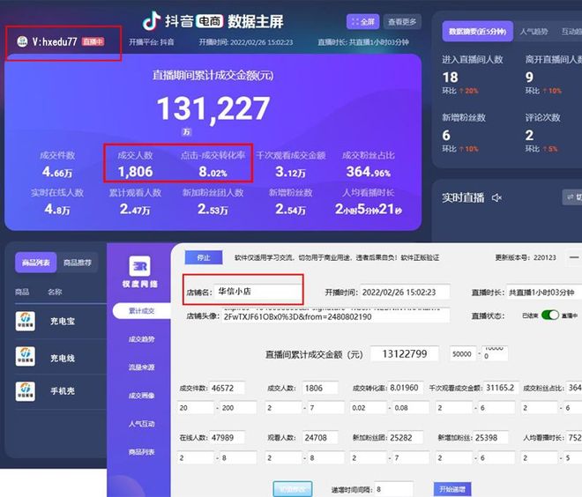The image size is (582, 497).
Task: Open 流量来源 in the sidebar
Action: (x=141, y=367)
